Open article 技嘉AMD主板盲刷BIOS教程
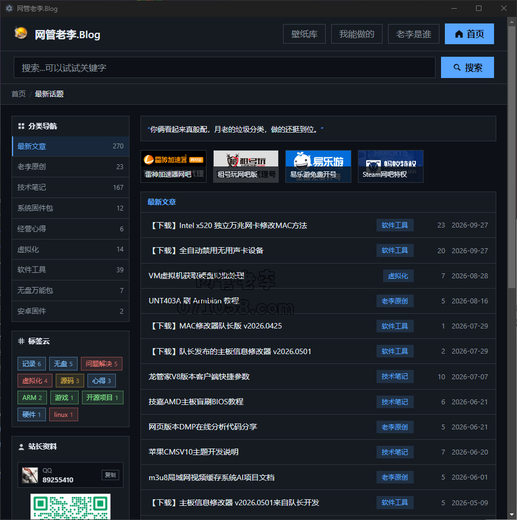Image resolution: width=517 pixels, height=520 pixels. click(196, 402)
